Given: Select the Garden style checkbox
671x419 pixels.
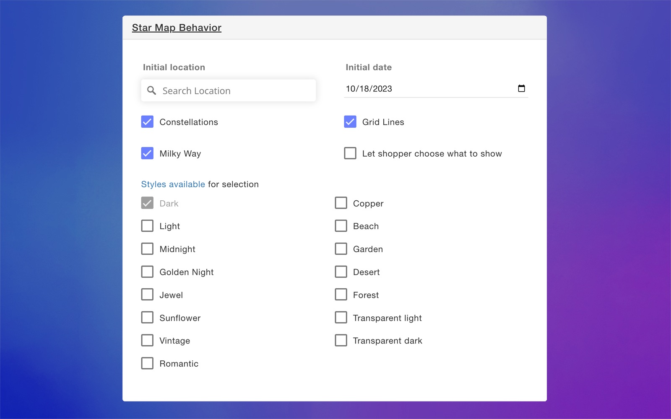Looking at the screenshot, I should (341, 249).
